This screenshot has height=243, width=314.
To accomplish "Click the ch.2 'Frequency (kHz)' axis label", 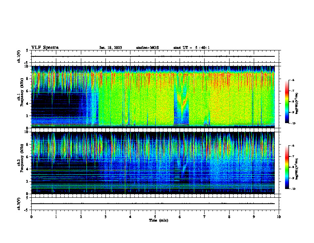I will coord(21,158).
